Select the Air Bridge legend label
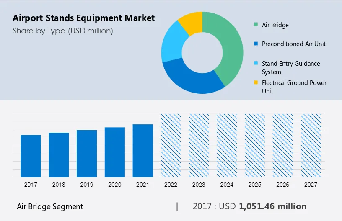This screenshot has height=221, width=342. click(275, 25)
